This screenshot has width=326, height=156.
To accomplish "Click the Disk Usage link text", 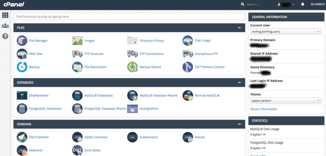I will pos(203,40).
